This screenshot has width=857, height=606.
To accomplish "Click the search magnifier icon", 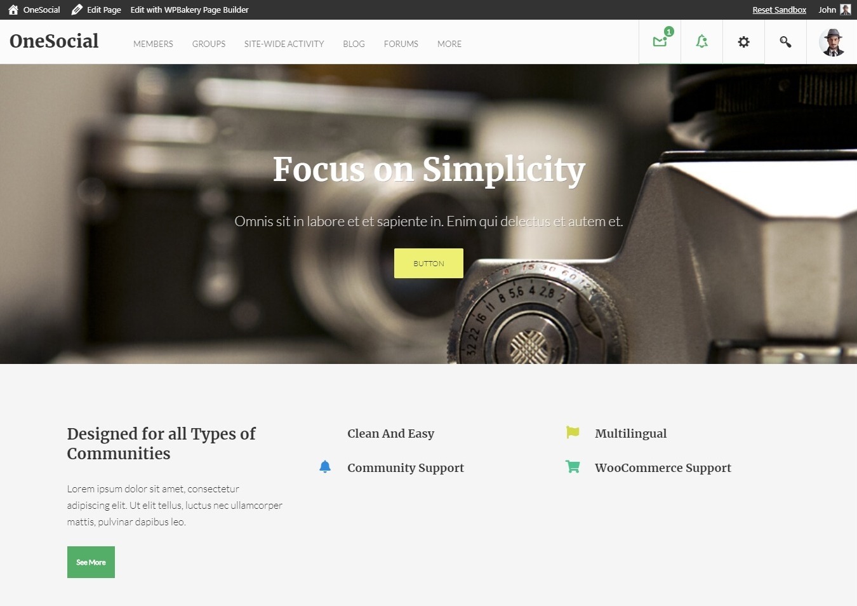I will coord(785,42).
